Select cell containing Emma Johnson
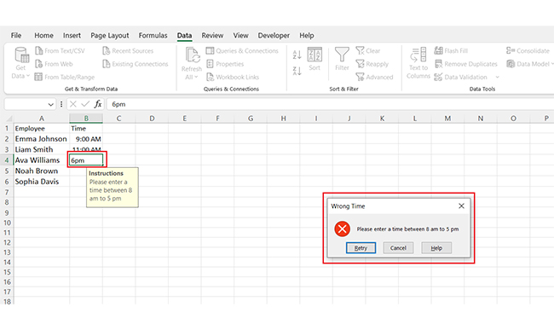554x330 pixels. [x=42, y=139]
